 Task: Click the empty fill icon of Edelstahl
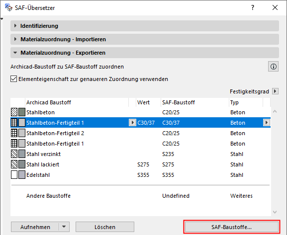tap(14, 175)
